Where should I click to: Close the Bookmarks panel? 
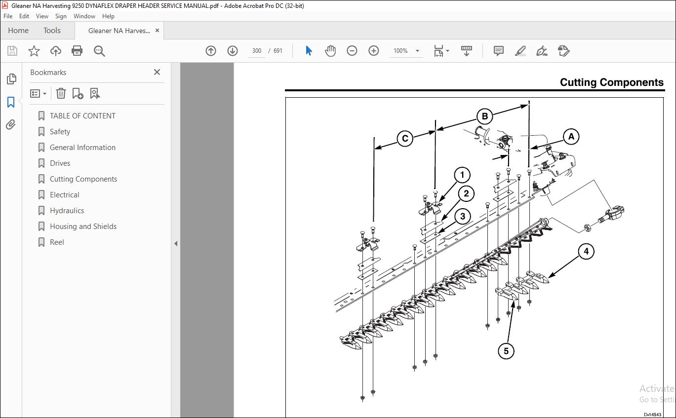(157, 72)
